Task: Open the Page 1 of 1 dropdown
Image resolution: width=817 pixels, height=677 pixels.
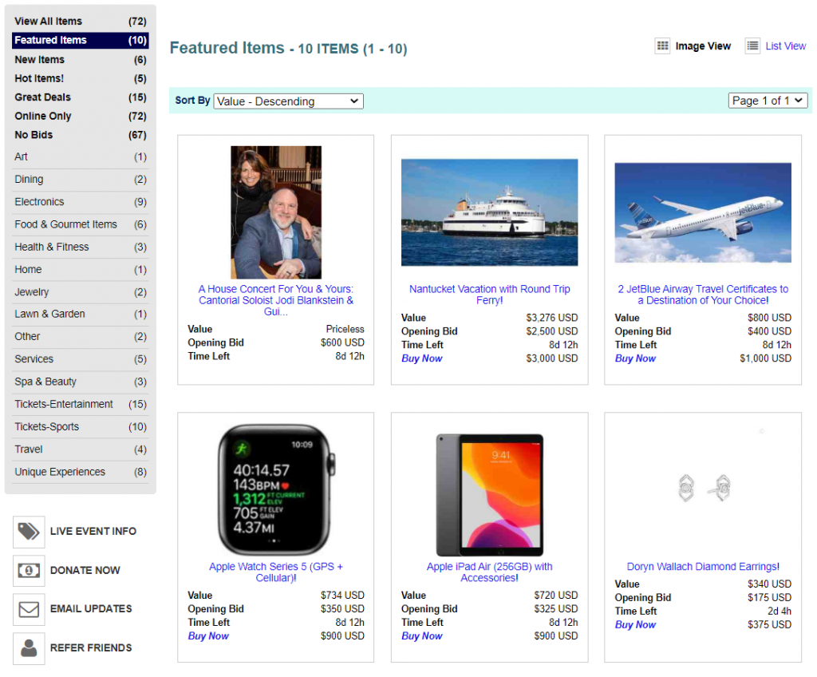Action: pyautogui.click(x=768, y=101)
